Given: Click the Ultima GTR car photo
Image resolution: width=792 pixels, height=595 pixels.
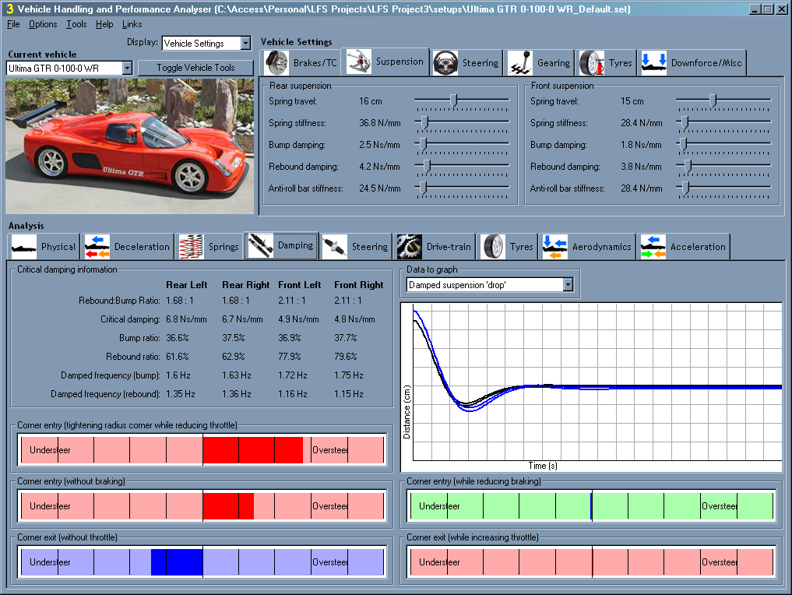Looking at the screenshot, I should pos(128,146).
